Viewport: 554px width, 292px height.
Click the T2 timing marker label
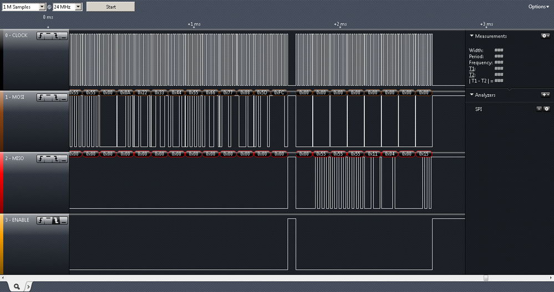click(472, 74)
